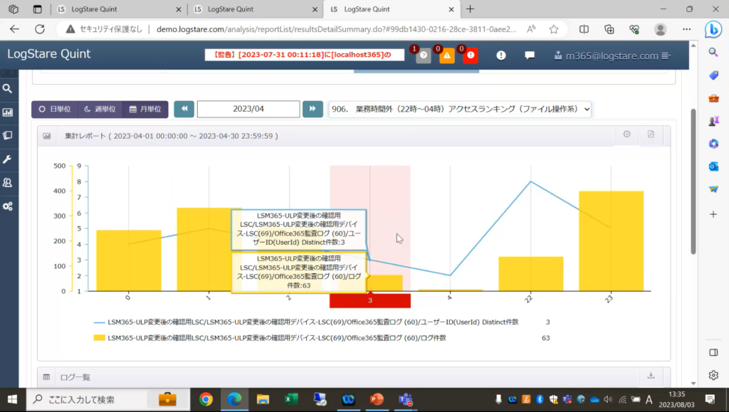Add a sidebar app with plus icon

point(713,214)
